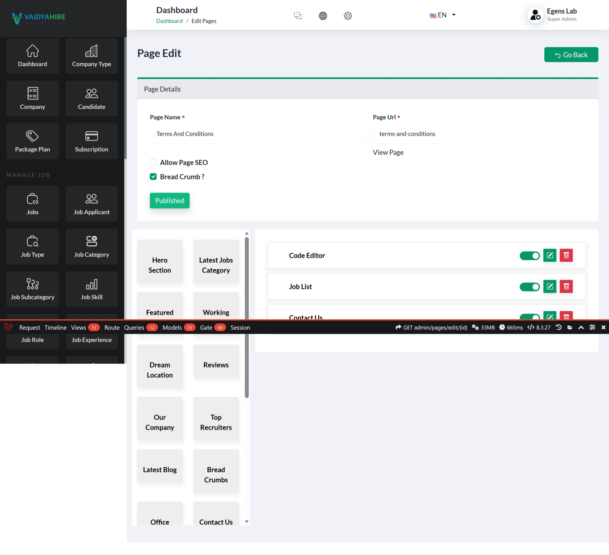Image resolution: width=609 pixels, height=555 pixels.
Task: Click the globe icon in header
Action: point(323,15)
